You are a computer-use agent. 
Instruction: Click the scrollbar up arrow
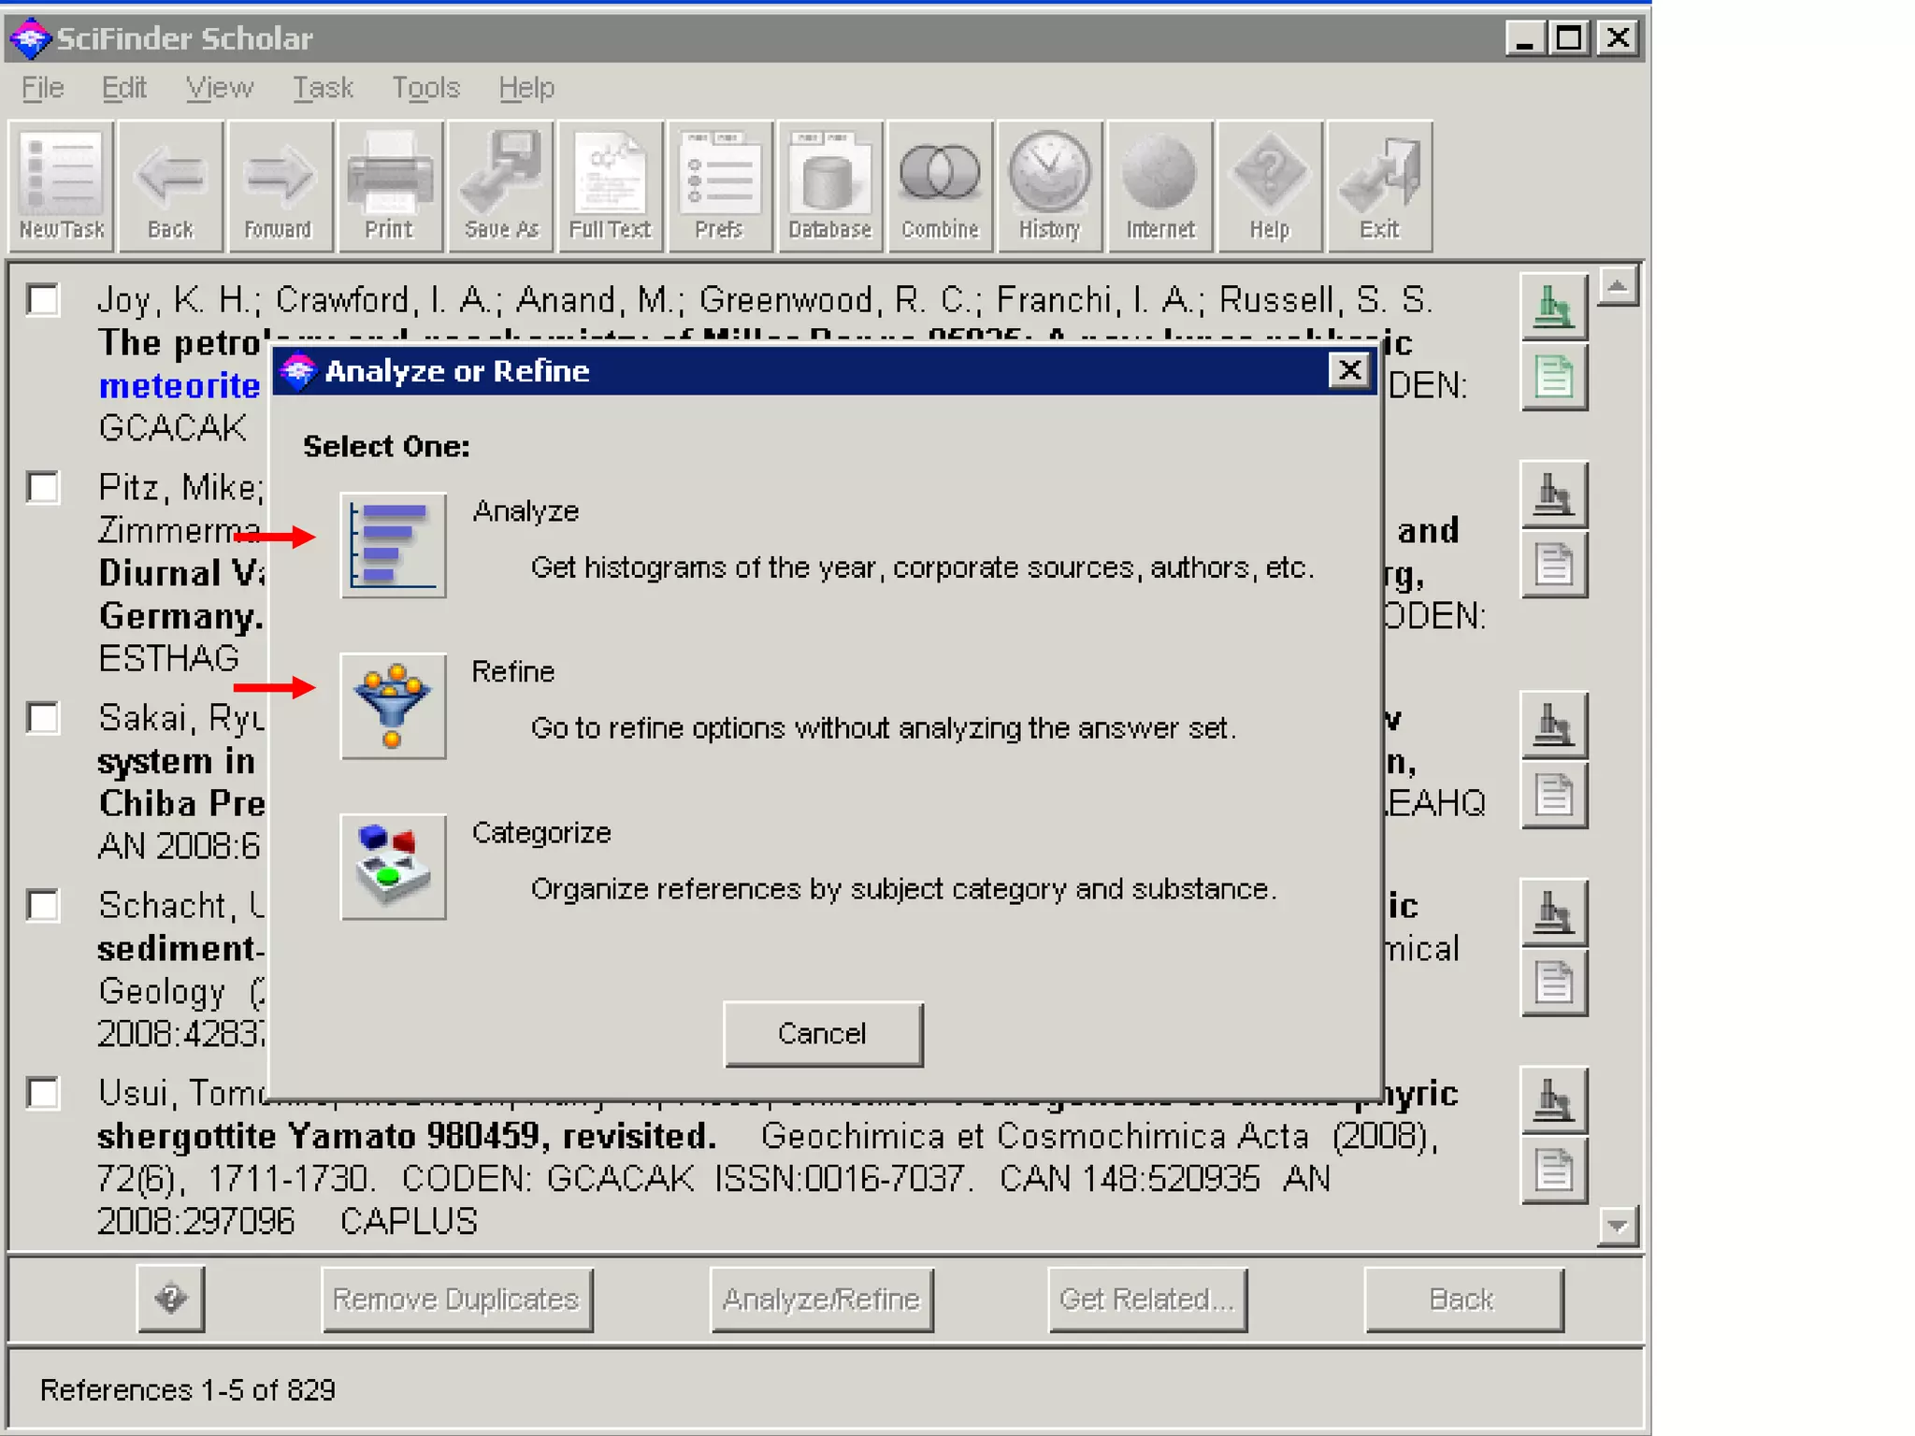point(1617,286)
